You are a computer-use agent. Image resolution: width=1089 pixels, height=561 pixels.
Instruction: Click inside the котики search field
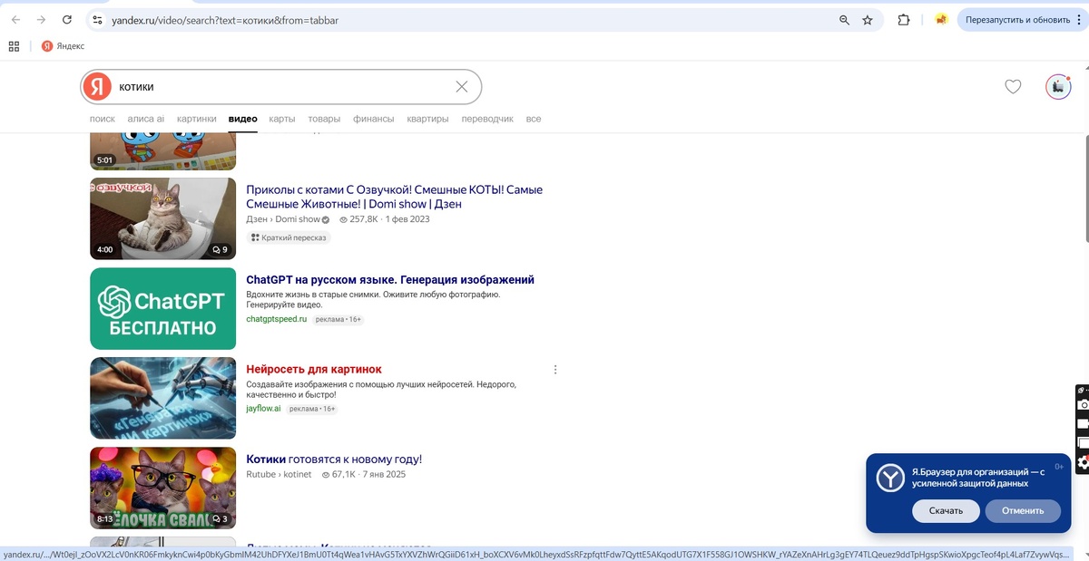pyautogui.click(x=281, y=87)
